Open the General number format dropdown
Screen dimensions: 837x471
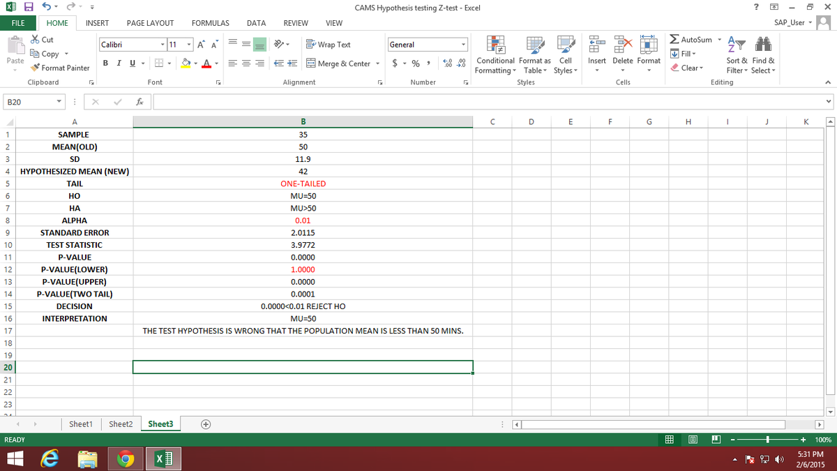pos(462,45)
